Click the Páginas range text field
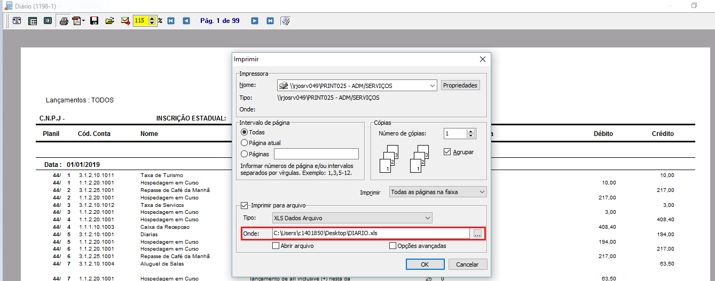The height and width of the screenshot is (281, 715). pyautogui.click(x=316, y=154)
